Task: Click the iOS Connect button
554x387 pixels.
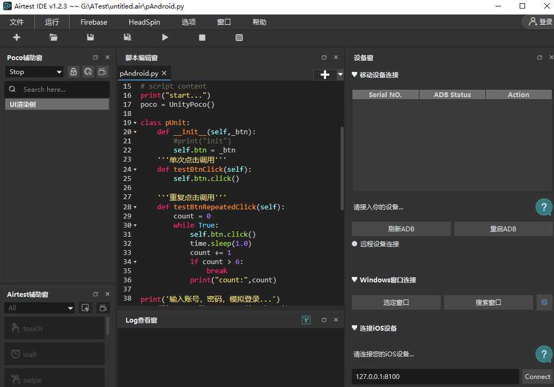Action: coord(537,376)
